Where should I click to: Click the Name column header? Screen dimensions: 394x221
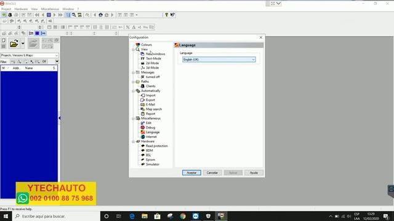coord(29,68)
